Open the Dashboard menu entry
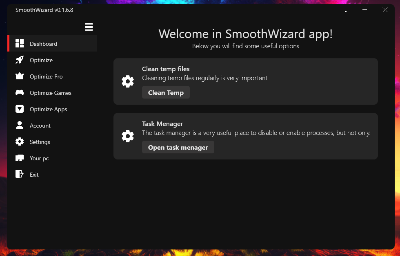The image size is (400, 256). point(43,43)
